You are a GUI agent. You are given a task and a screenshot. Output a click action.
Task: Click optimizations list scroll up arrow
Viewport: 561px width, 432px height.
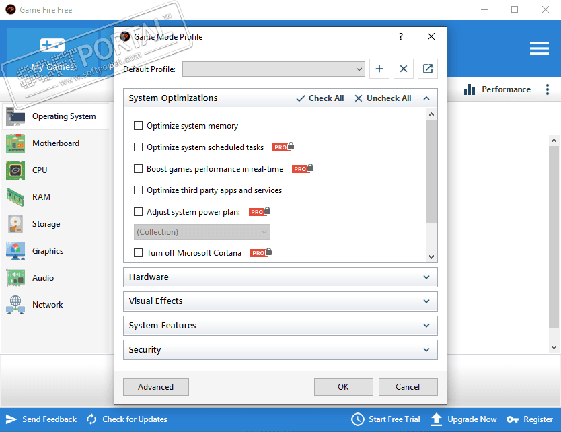click(431, 114)
